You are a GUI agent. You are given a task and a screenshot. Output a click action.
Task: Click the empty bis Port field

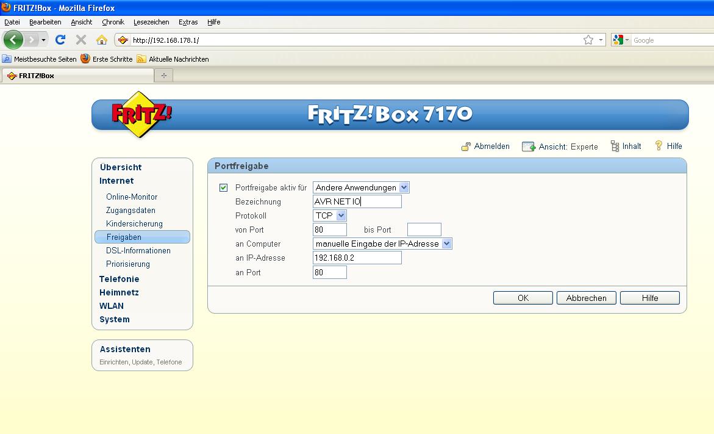point(424,230)
